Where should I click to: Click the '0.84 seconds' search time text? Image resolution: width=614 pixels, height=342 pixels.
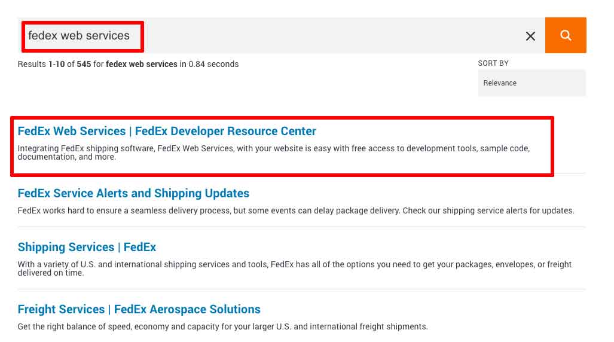tap(213, 65)
